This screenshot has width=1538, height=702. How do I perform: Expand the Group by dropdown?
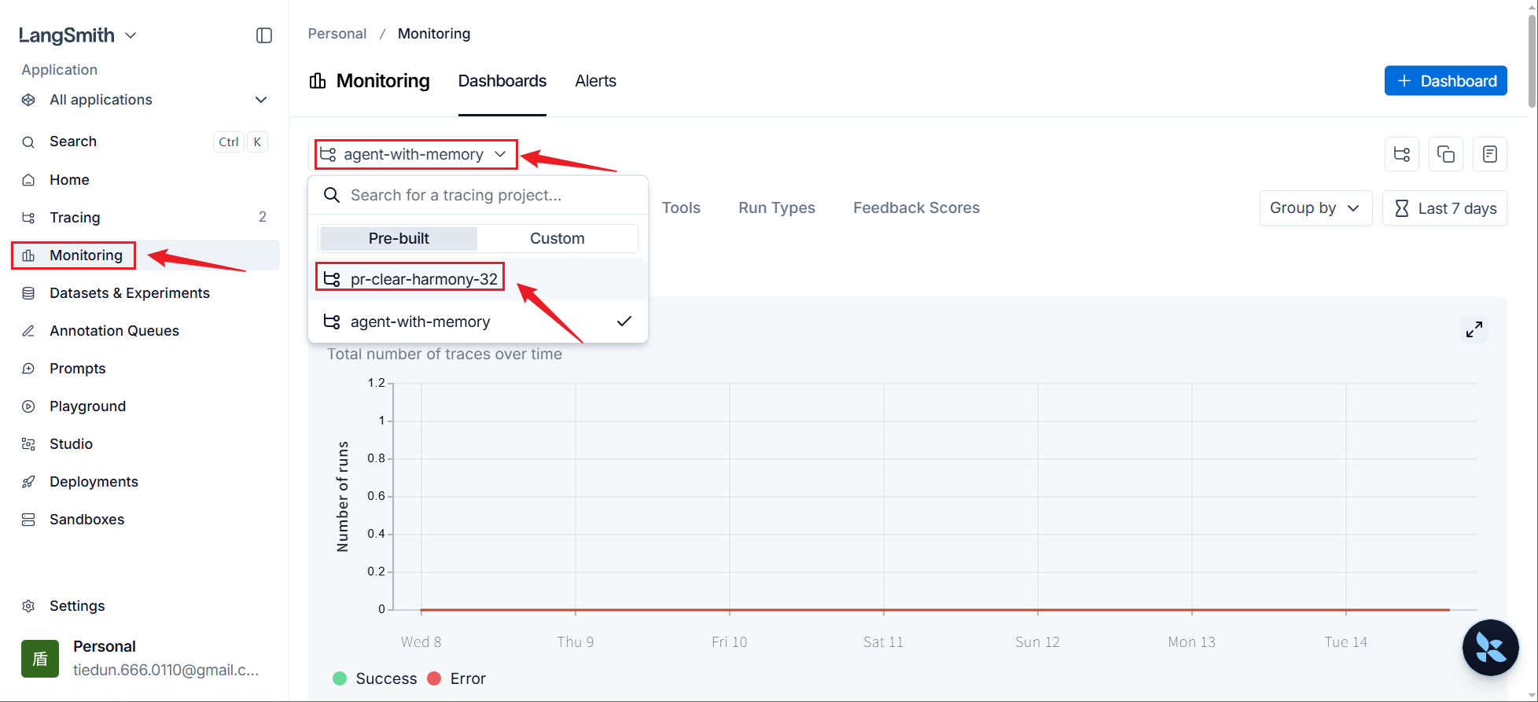pos(1315,208)
